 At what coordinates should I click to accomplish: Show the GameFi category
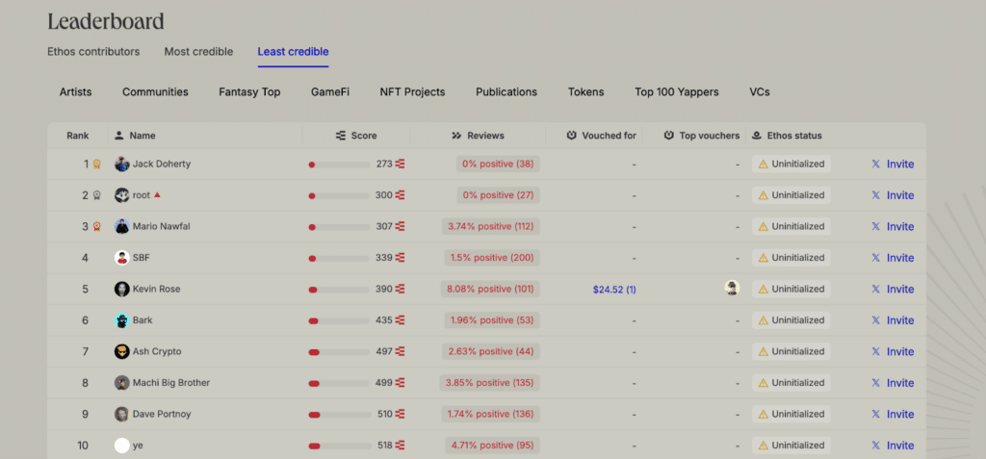click(x=330, y=91)
